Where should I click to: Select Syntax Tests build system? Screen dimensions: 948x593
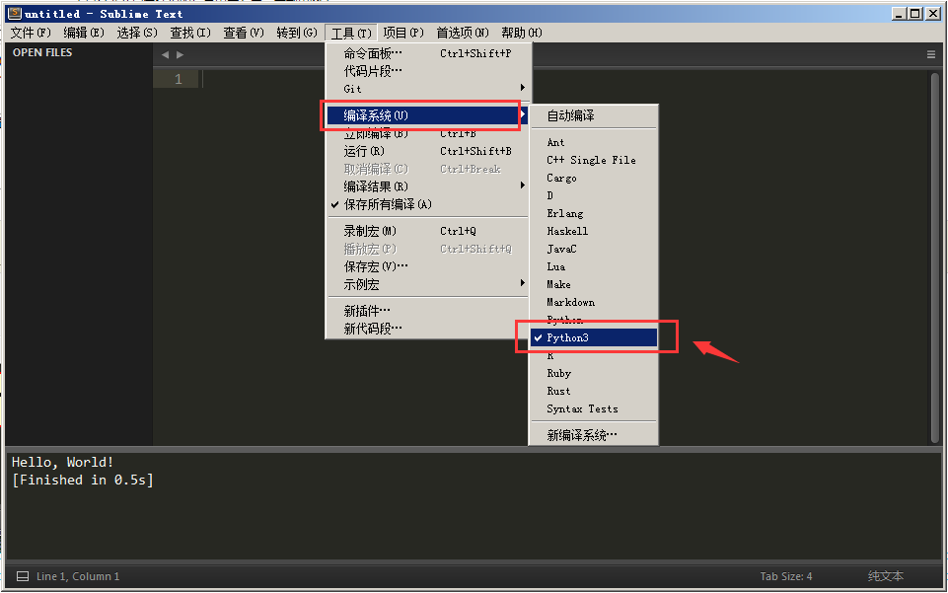(x=594, y=408)
